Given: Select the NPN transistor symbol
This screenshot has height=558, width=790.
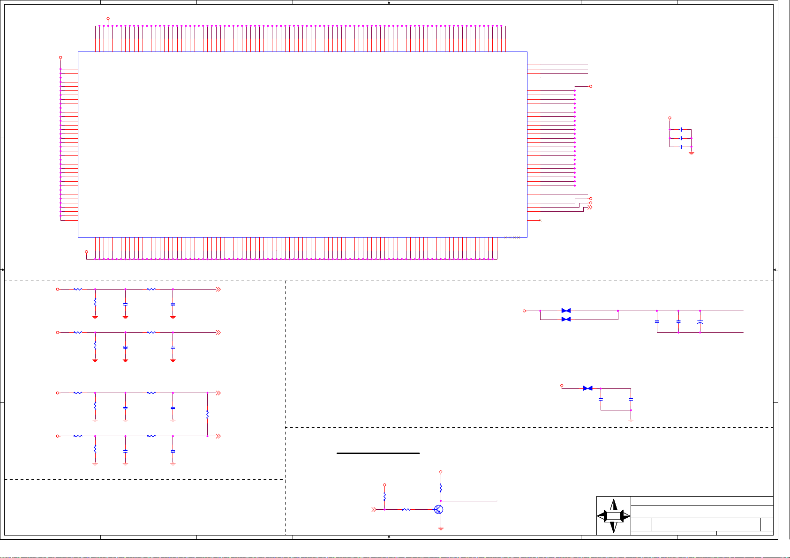Looking at the screenshot, I should (x=439, y=509).
